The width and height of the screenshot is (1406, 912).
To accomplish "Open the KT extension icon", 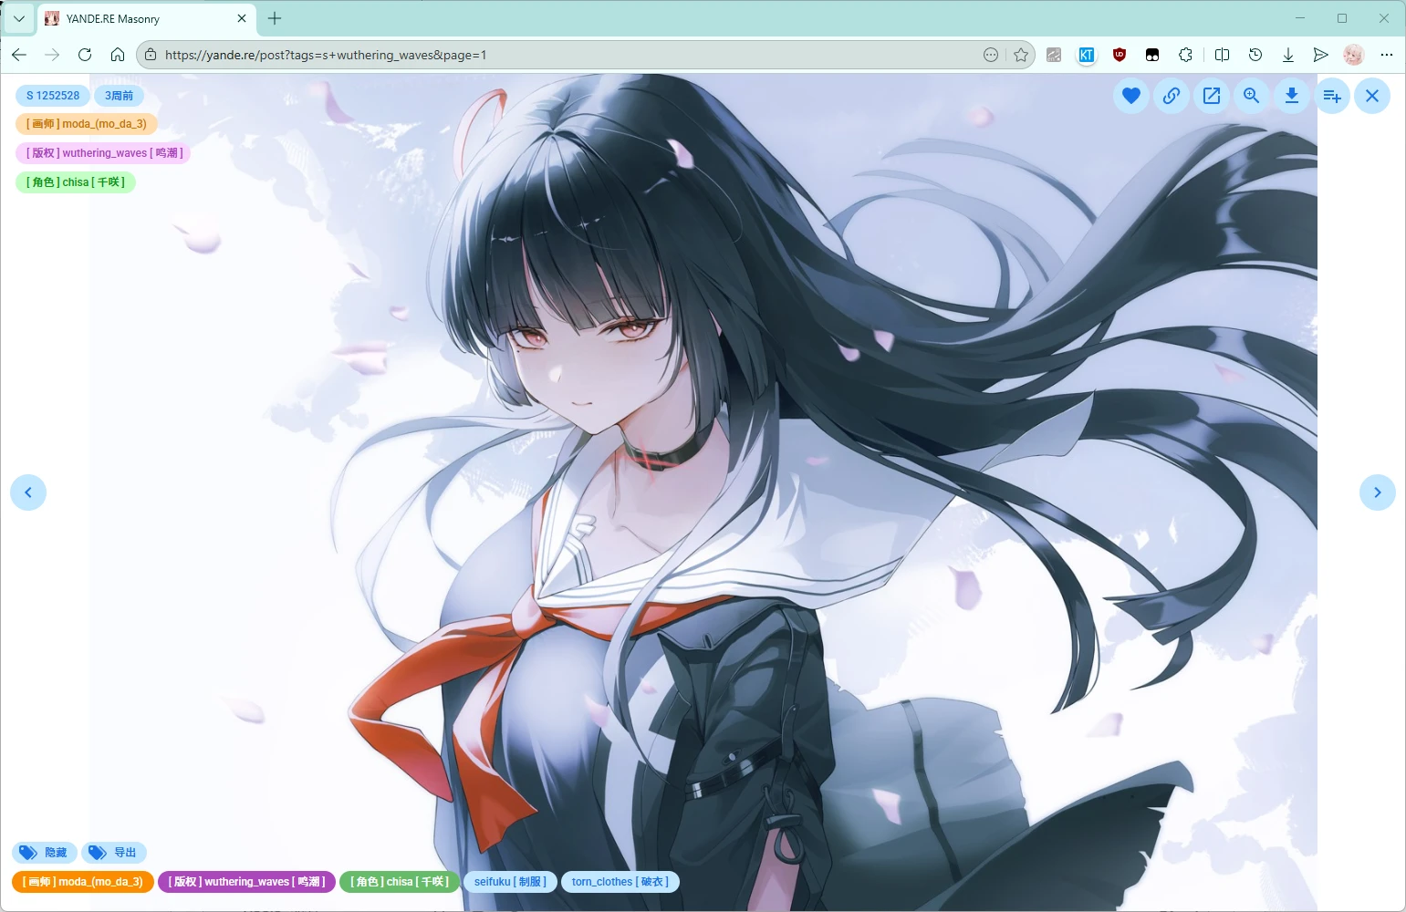I will [1087, 55].
